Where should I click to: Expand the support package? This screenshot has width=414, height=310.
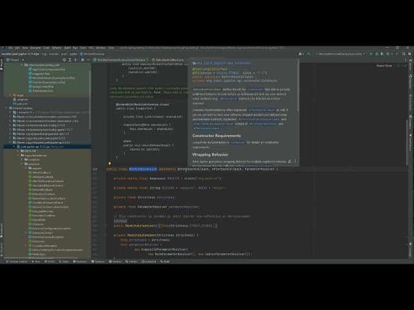point(26,168)
